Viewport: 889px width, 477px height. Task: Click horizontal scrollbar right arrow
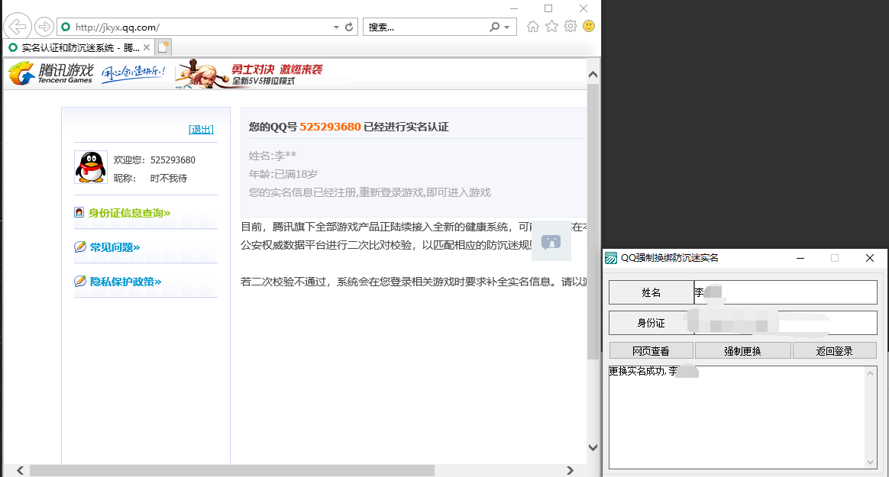tap(570, 471)
